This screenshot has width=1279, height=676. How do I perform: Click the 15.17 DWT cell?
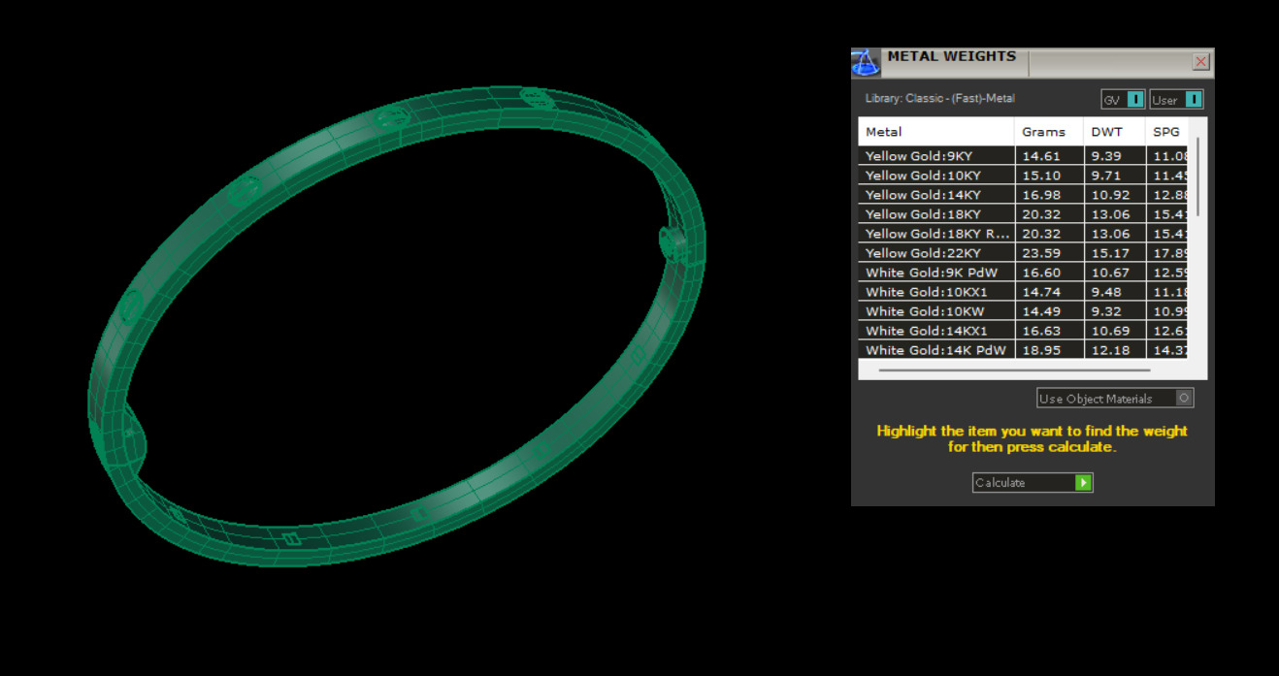[1114, 253]
